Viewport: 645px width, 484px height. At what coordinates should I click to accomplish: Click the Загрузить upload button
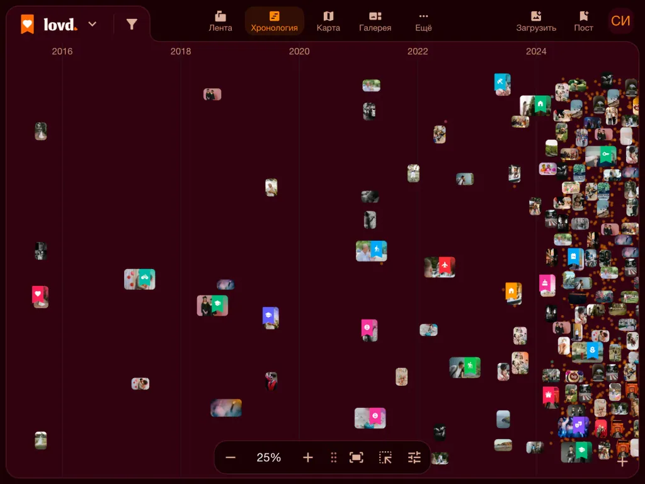[536, 21]
